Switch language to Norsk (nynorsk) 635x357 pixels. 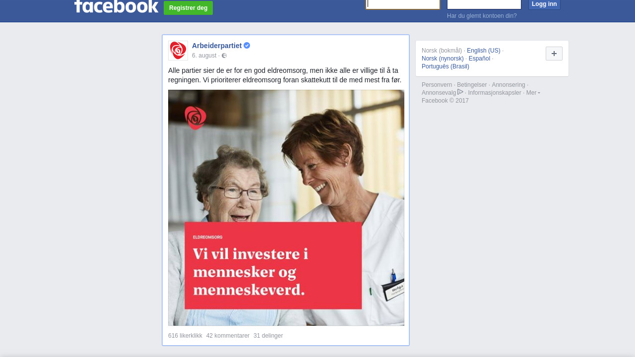[443, 59]
